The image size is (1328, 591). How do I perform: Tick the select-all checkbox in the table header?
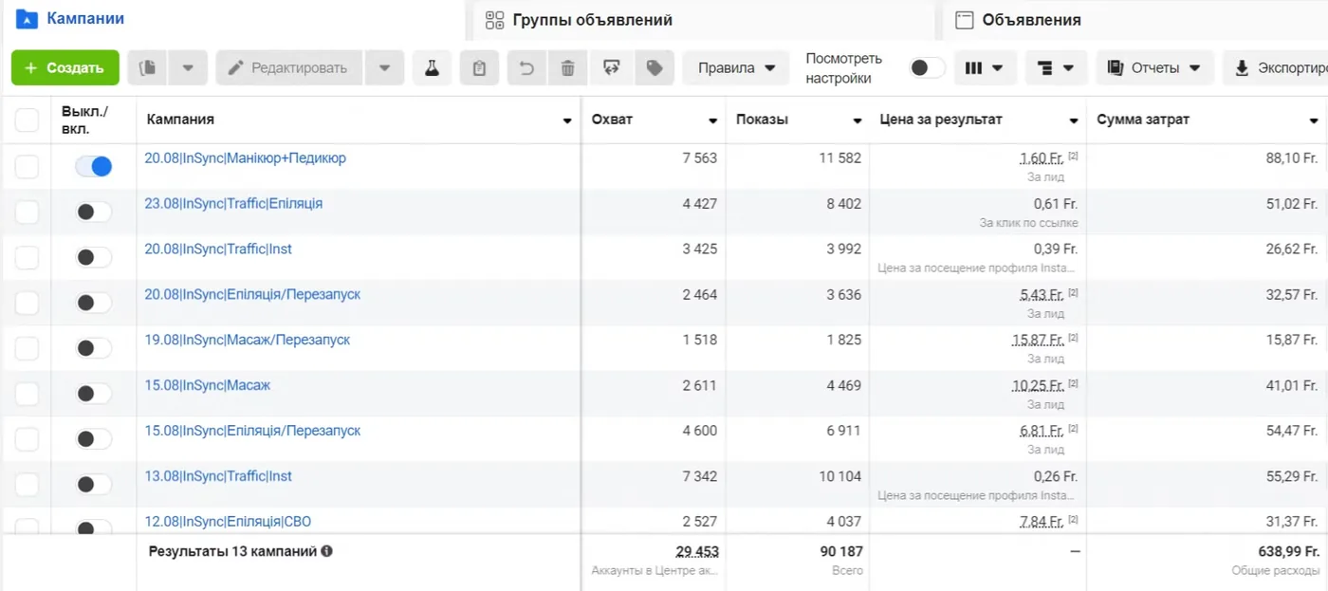click(x=27, y=120)
